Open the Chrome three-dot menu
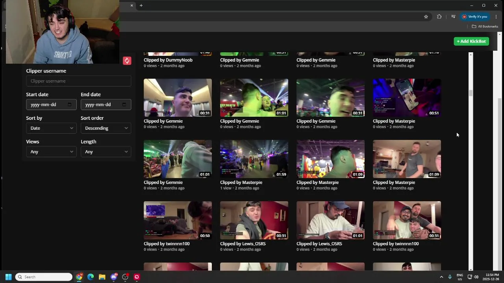504x283 pixels. [496, 17]
